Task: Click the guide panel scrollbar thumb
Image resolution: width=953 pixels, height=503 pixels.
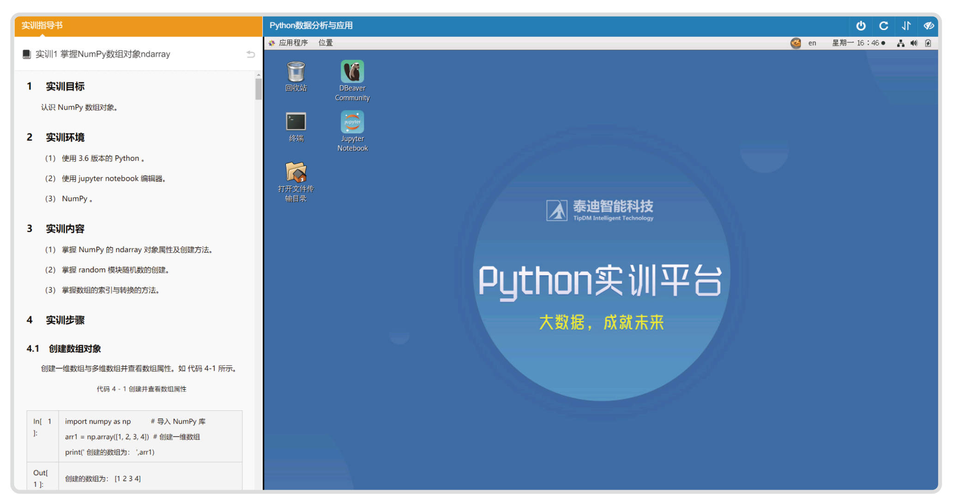Action: coord(259,89)
